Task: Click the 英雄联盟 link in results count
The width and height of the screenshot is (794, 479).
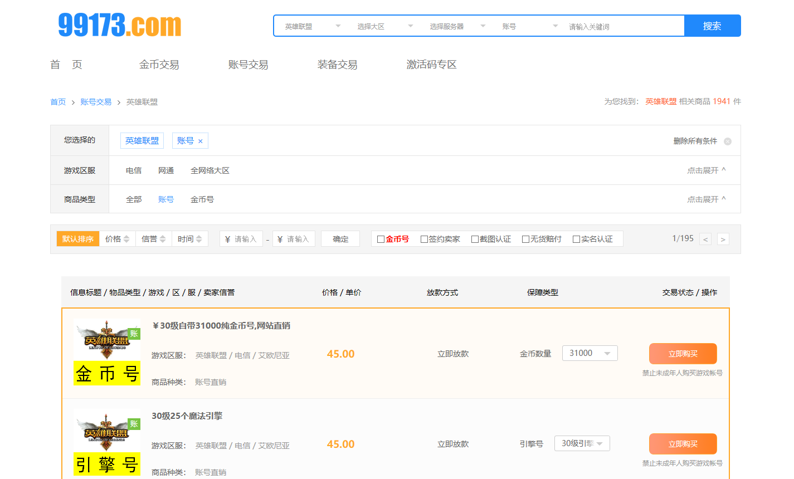Action: (661, 101)
